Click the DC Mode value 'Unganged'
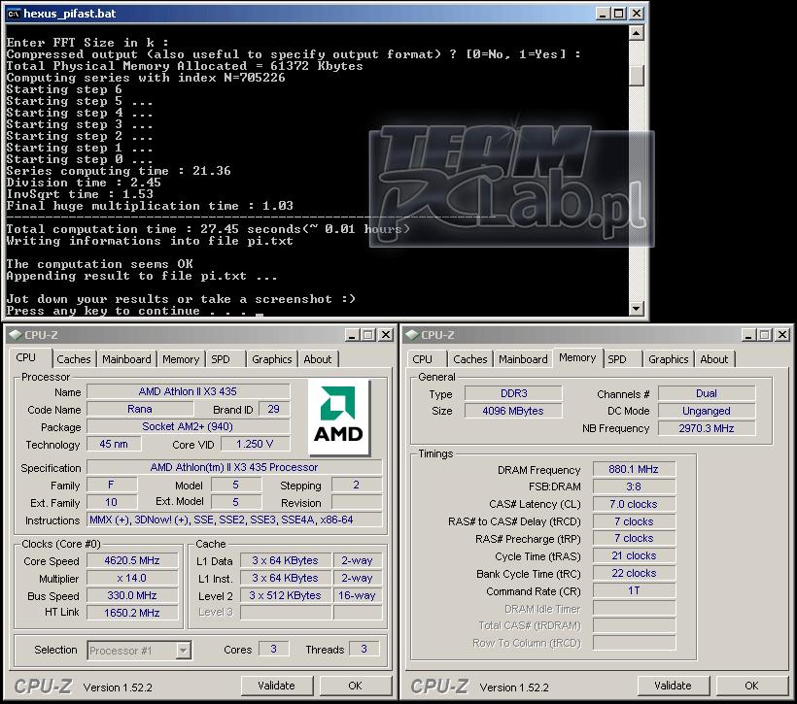Screen dimensions: 797x704 (x=707, y=411)
